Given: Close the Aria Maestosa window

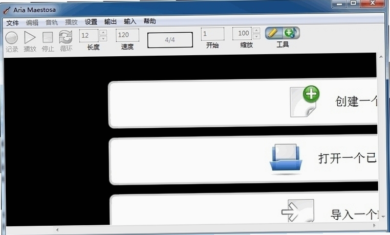Looking at the screenshot, I should [x=372, y=3].
